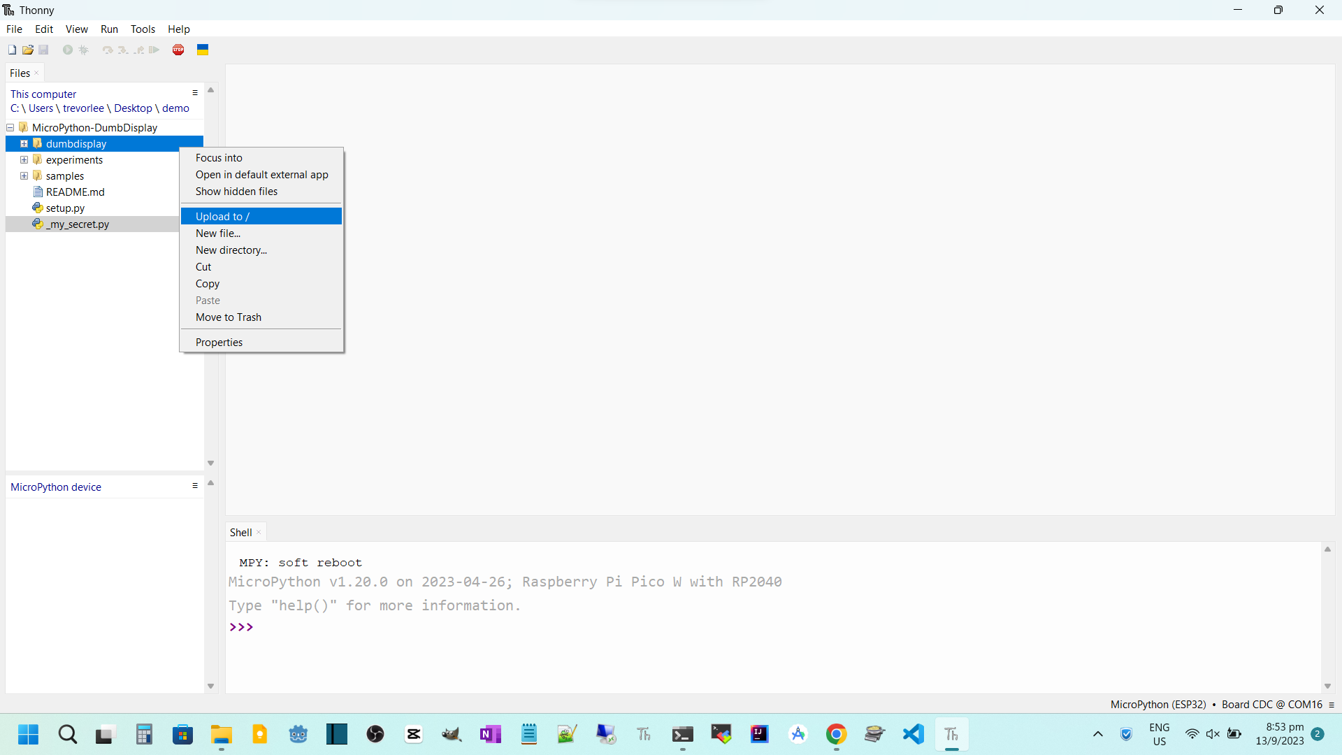
Task: Open the Run menu
Action: point(109,29)
